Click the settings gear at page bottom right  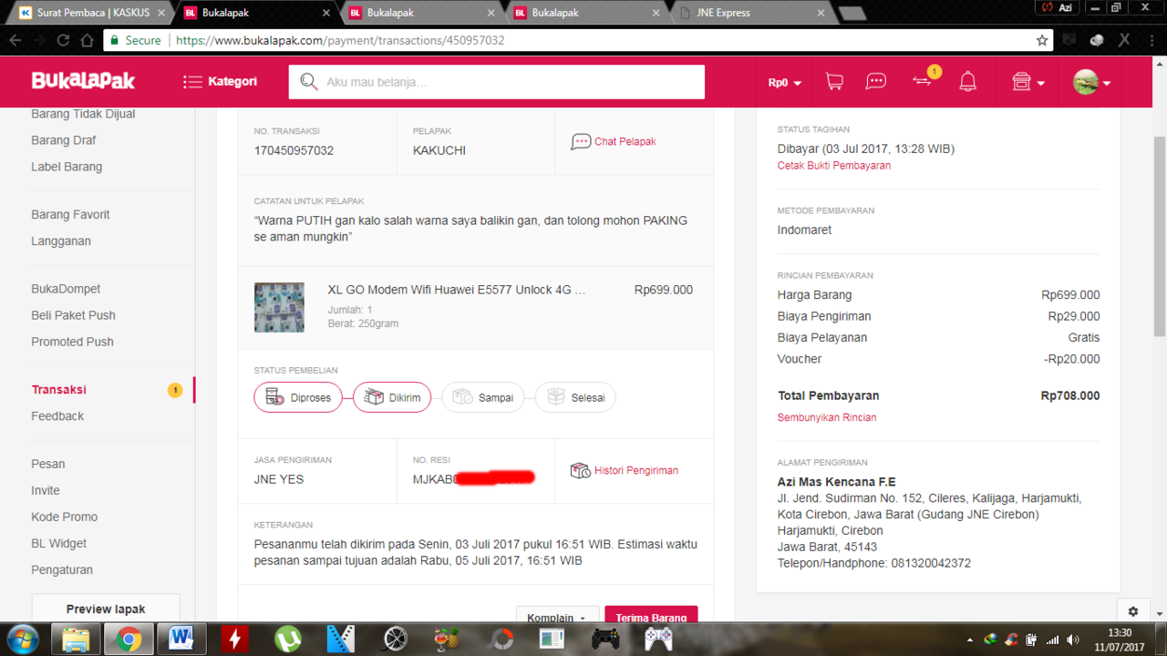[1133, 611]
